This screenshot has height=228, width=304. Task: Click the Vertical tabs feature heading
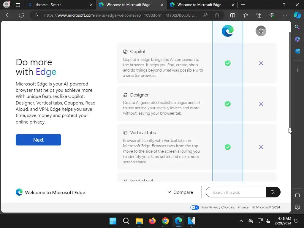(x=143, y=133)
